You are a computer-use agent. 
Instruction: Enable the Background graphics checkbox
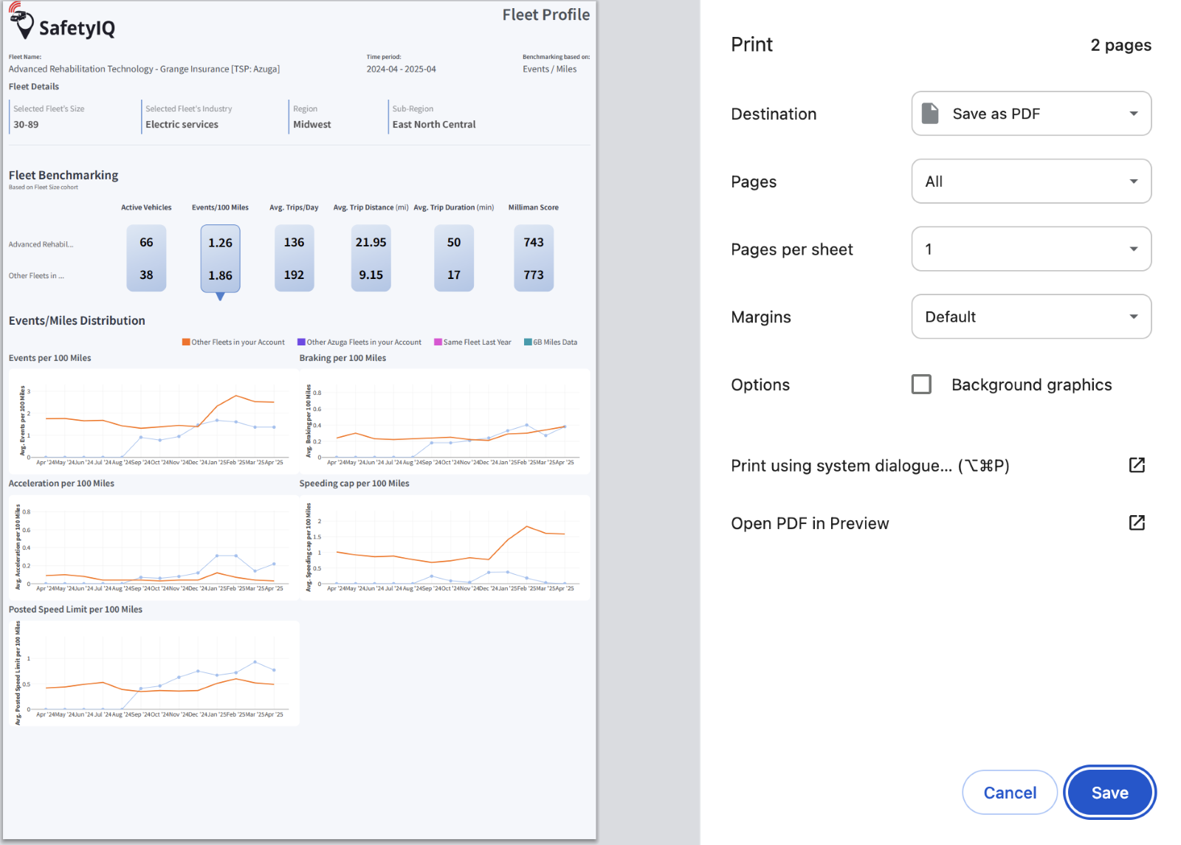tap(921, 384)
